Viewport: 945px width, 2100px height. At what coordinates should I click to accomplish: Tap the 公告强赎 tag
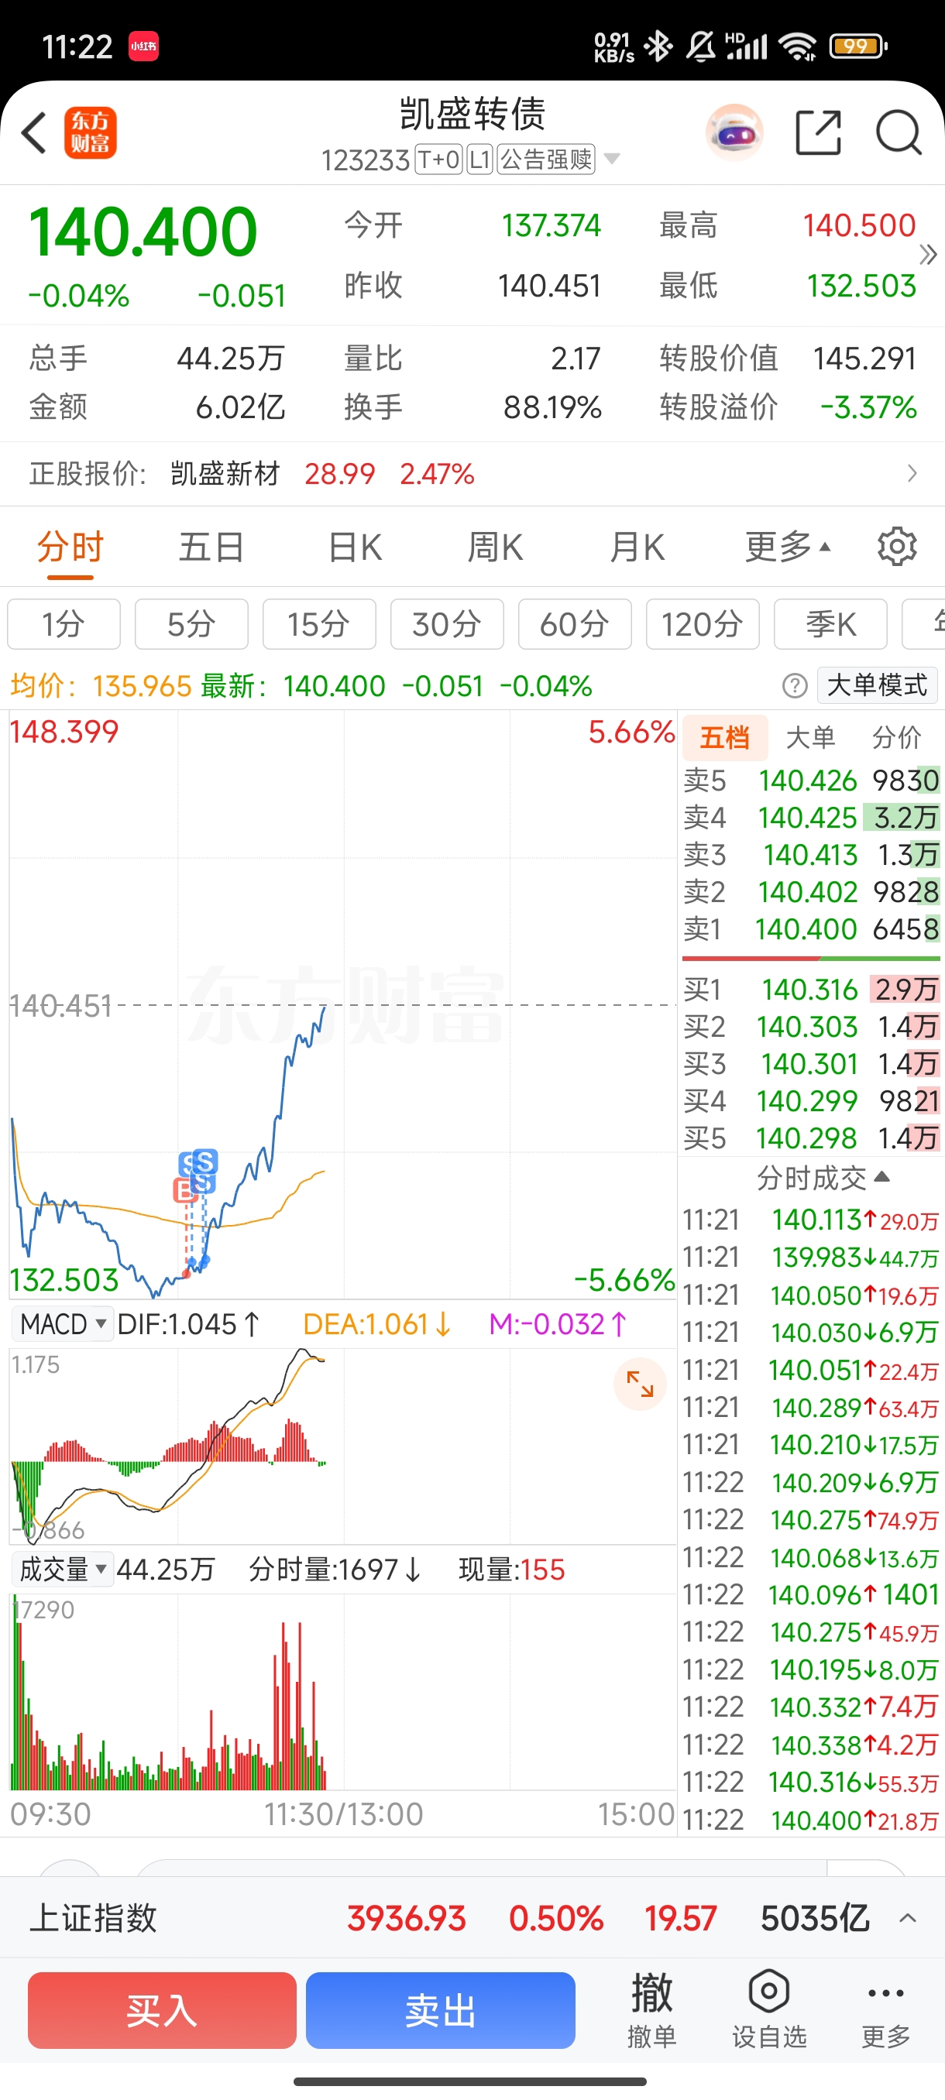[x=546, y=159]
